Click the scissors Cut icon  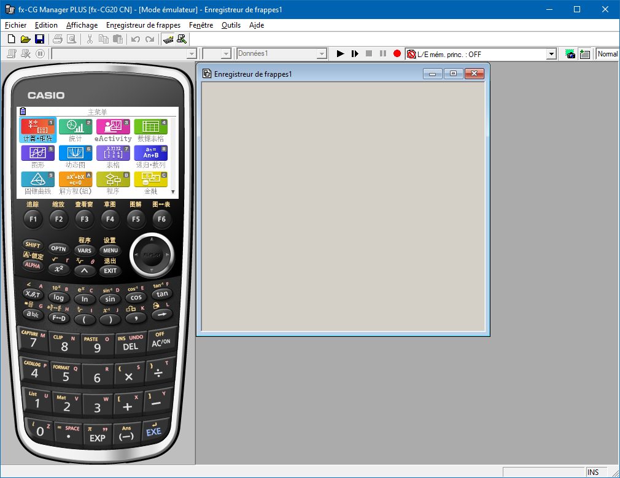90,39
